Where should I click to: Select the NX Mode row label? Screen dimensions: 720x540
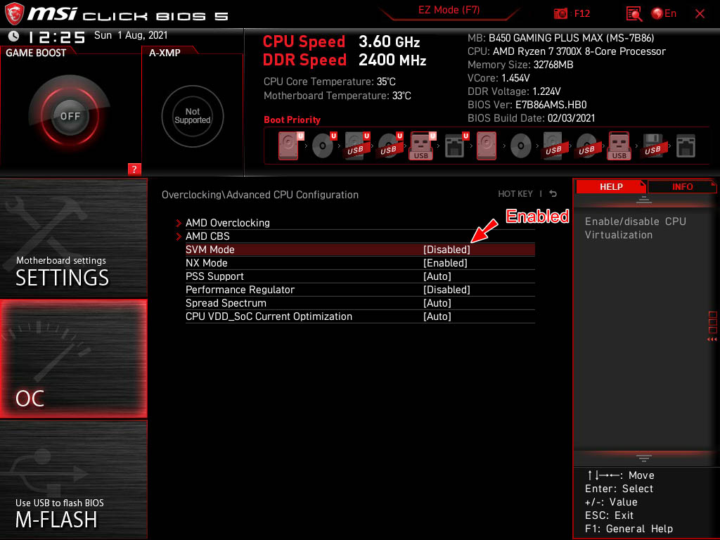click(x=206, y=263)
